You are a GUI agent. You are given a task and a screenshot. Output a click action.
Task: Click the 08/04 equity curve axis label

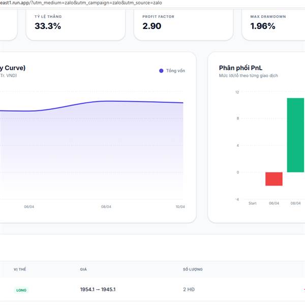[106, 206]
